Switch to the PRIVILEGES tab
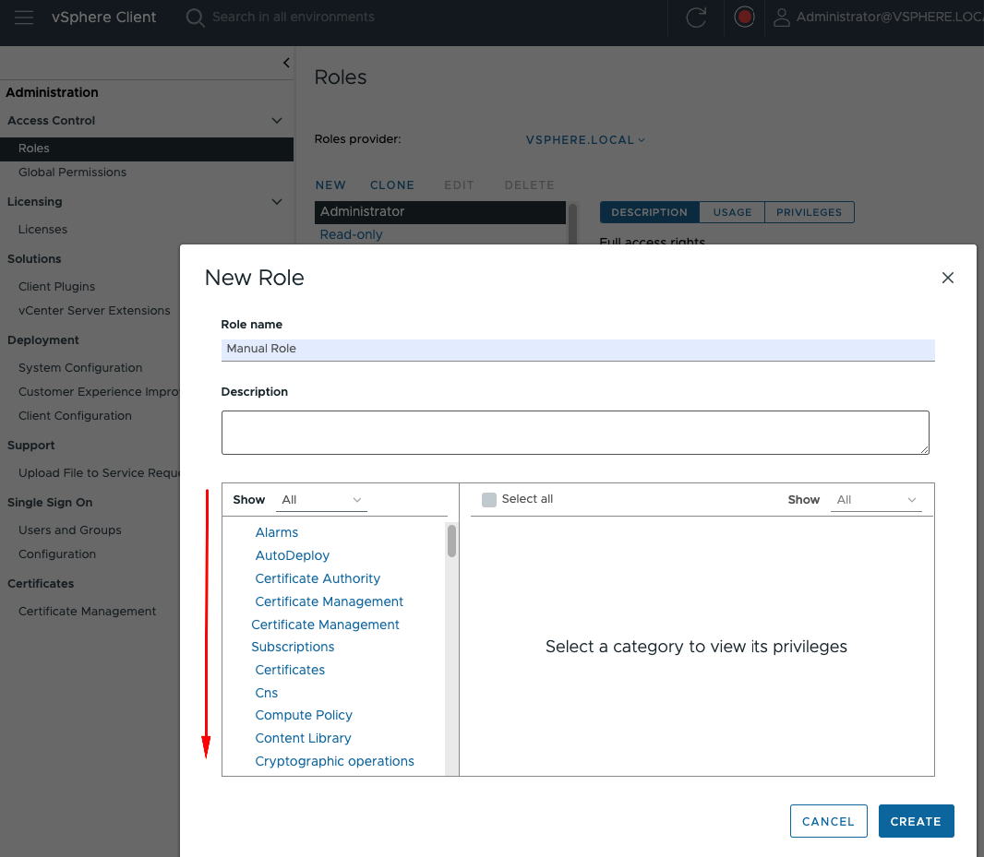 [810, 211]
